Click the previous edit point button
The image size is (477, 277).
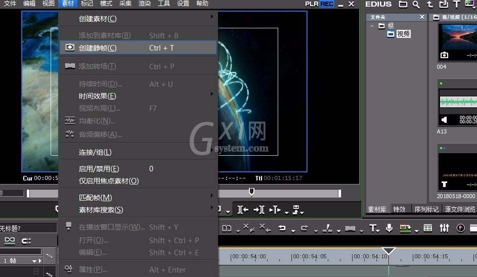tap(243, 209)
